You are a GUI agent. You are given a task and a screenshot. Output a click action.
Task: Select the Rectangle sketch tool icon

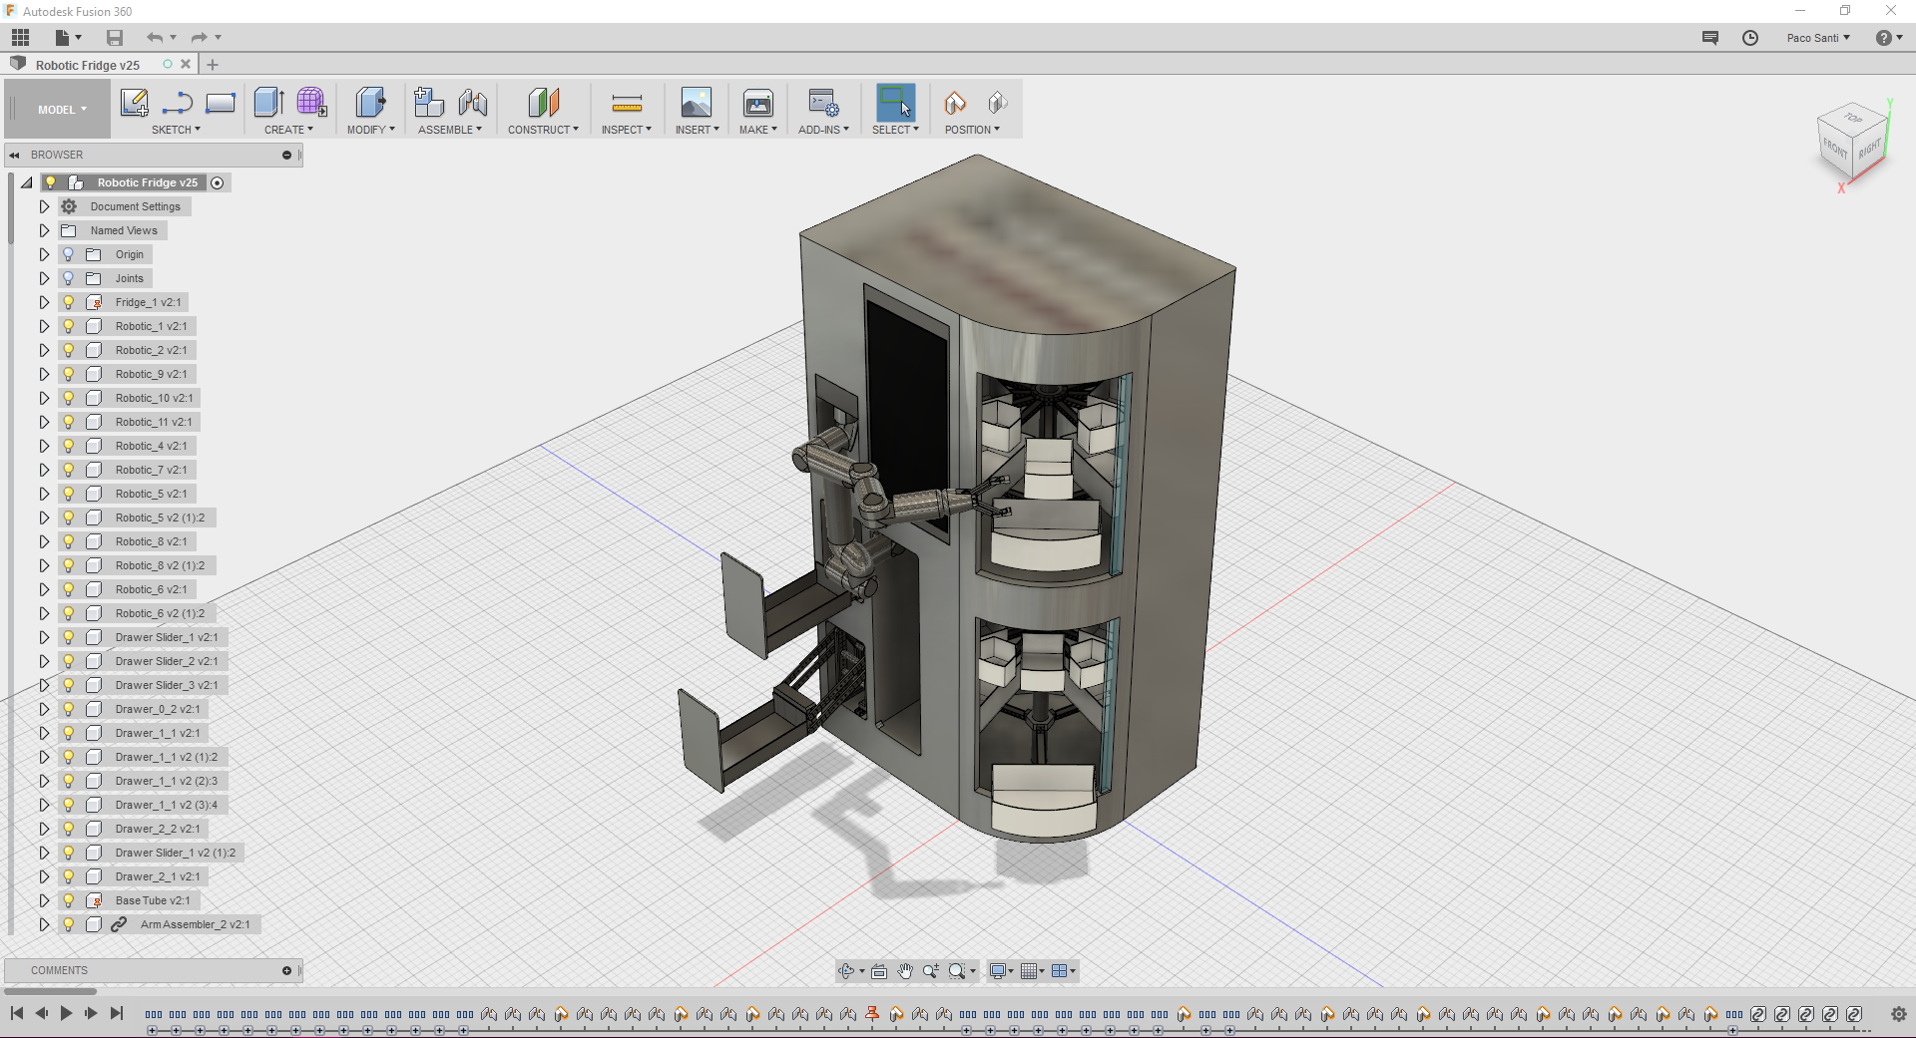[x=221, y=103]
